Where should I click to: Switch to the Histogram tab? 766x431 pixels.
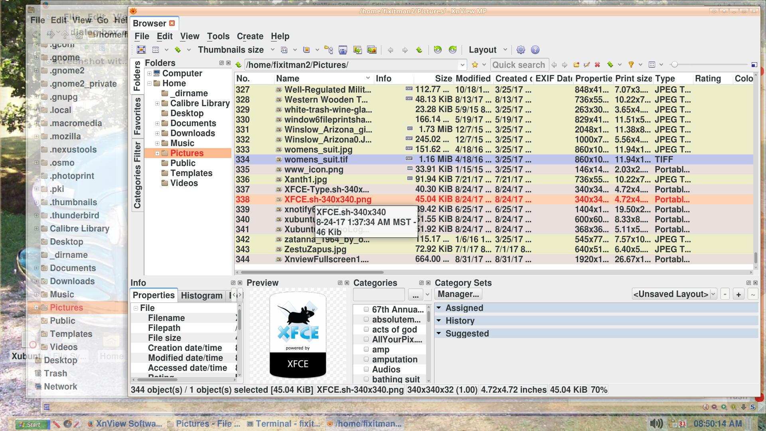[201, 295]
